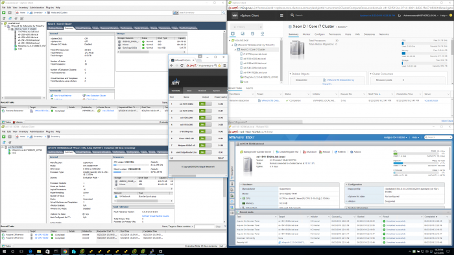
Task: Open the Configure tab for the cluster
Action: 319,34
